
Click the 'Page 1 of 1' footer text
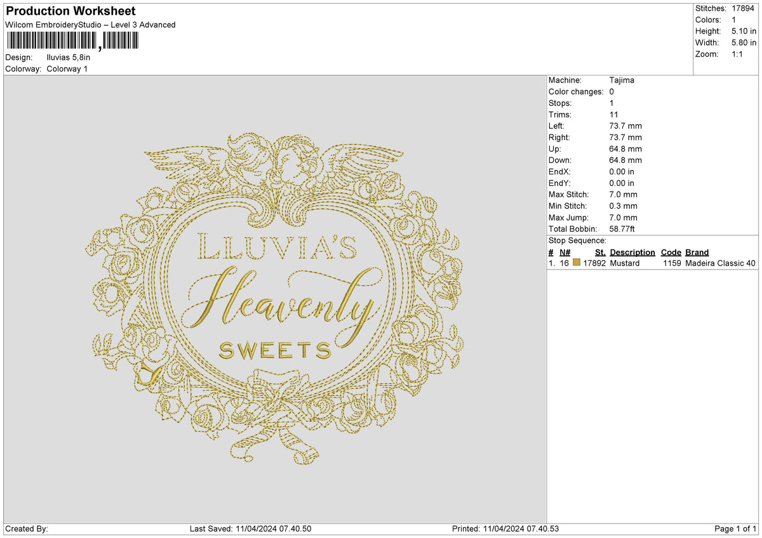735,528
